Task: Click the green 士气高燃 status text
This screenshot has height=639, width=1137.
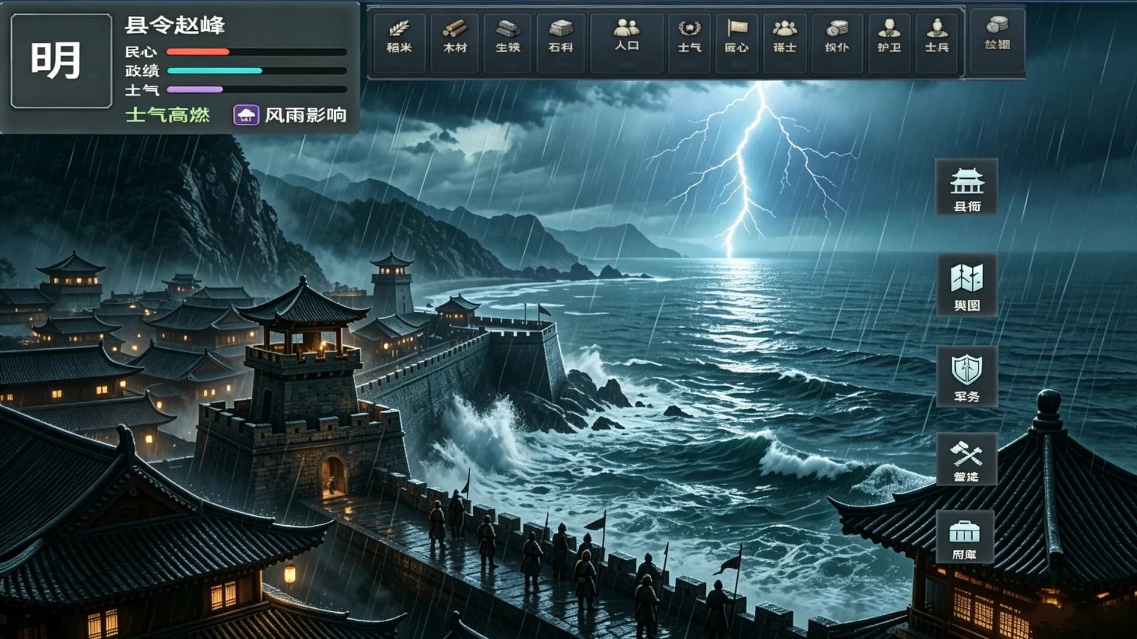Action: coord(168,115)
